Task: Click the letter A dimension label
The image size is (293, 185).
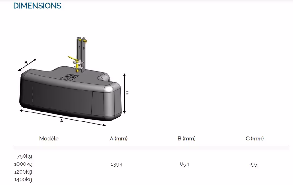Action: [62, 121]
